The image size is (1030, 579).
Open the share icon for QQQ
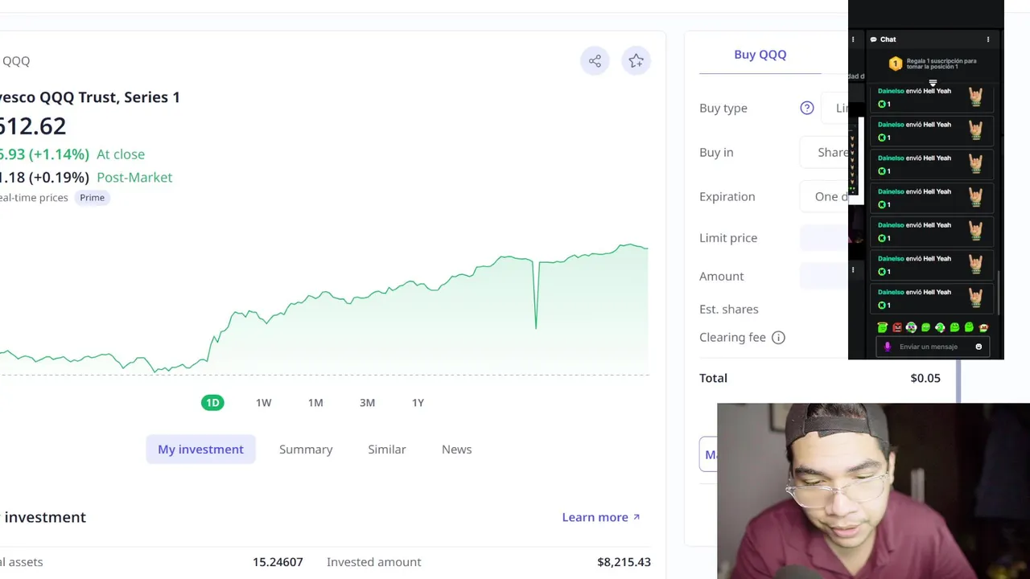point(595,61)
